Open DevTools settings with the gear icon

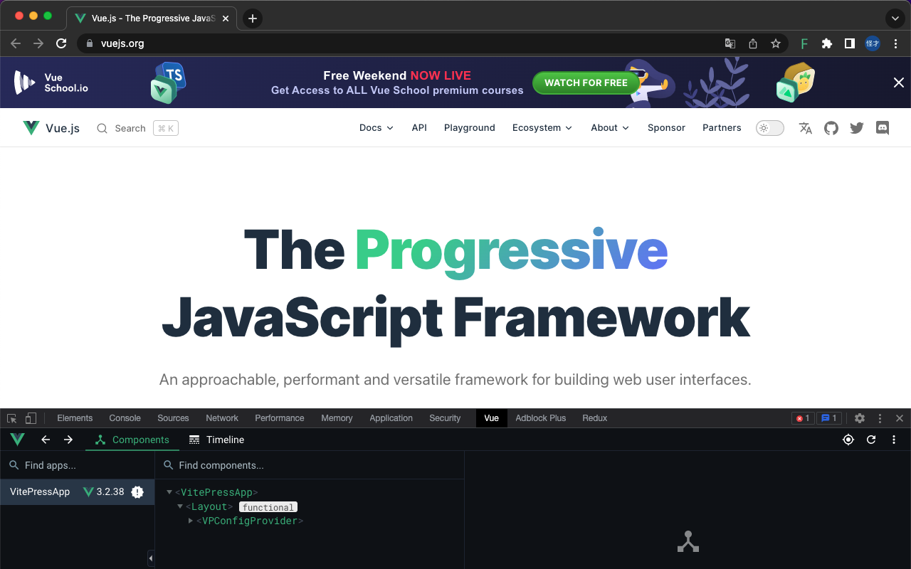coord(860,418)
